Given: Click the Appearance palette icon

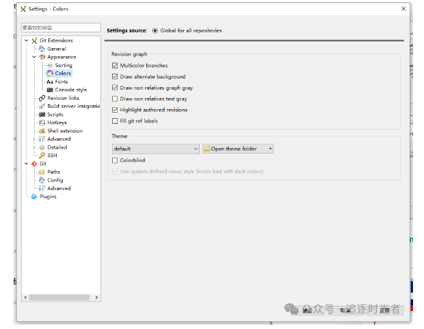Looking at the screenshot, I should (x=42, y=57).
